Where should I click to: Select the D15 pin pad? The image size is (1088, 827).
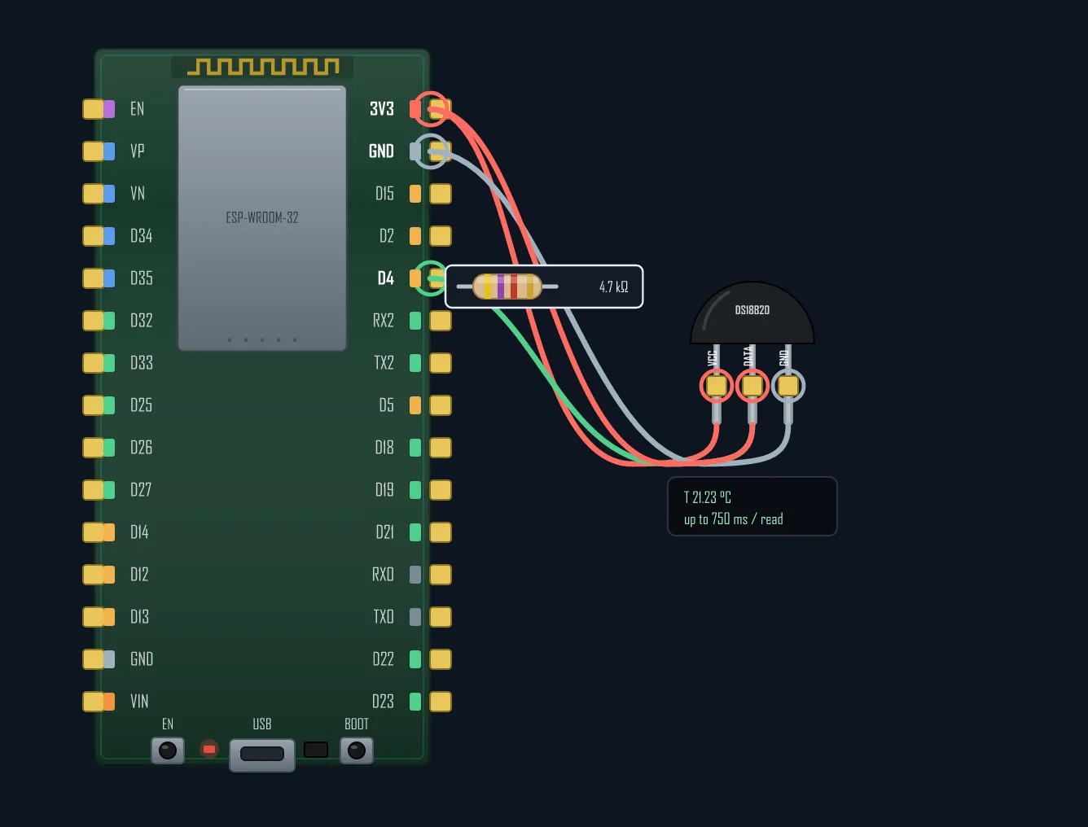pos(441,194)
